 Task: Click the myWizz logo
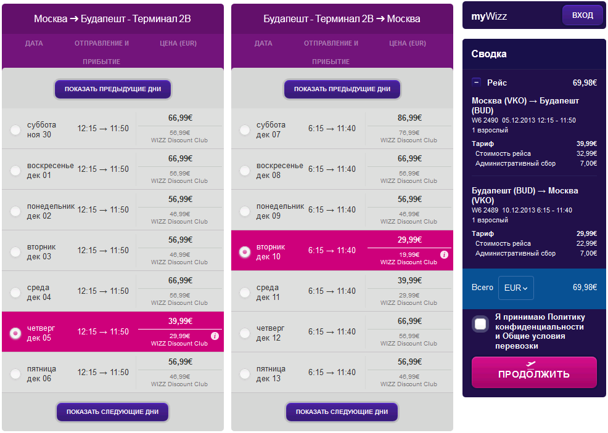(489, 16)
